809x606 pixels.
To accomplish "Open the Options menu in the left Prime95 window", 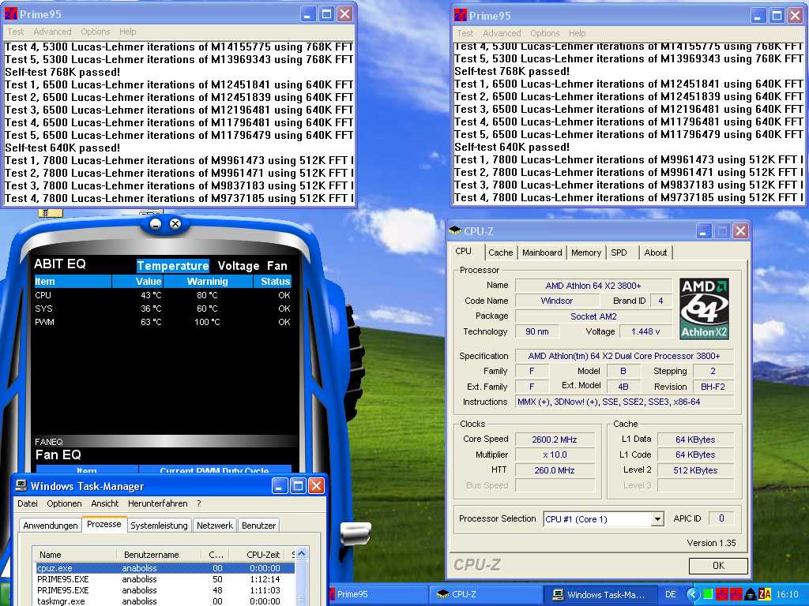I will (95, 32).
